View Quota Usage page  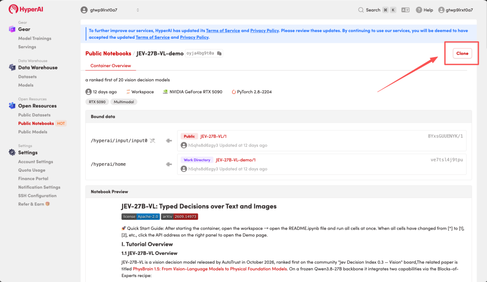pyautogui.click(x=32, y=170)
